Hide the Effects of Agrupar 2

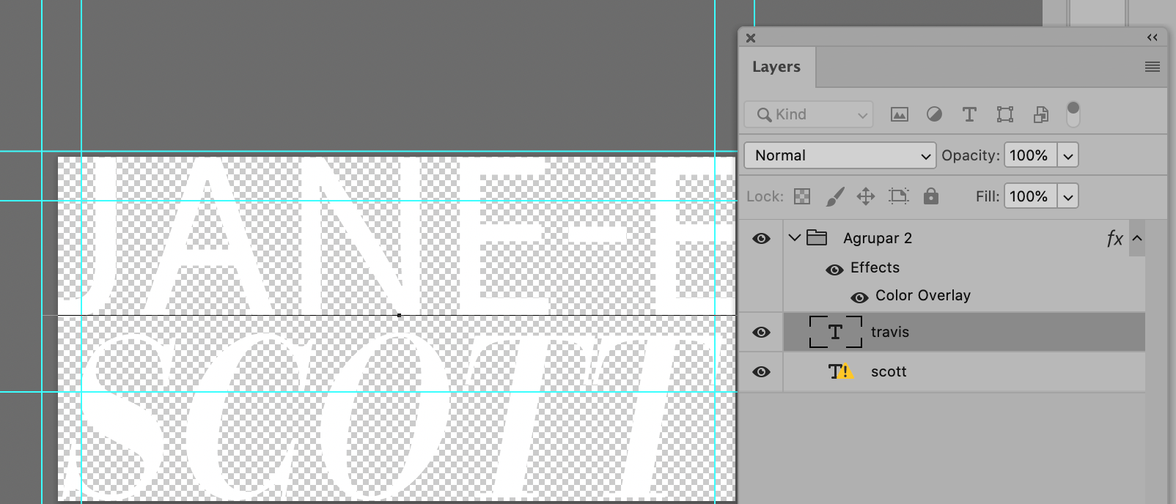(x=834, y=270)
